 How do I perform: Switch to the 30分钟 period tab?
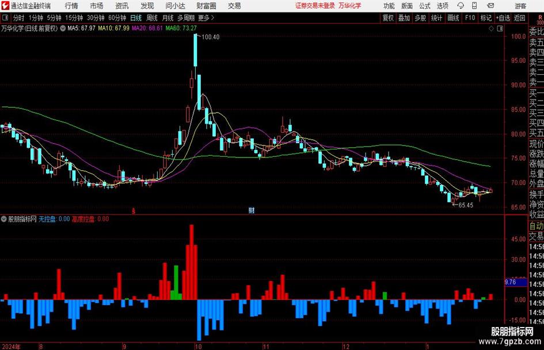tap(96, 18)
